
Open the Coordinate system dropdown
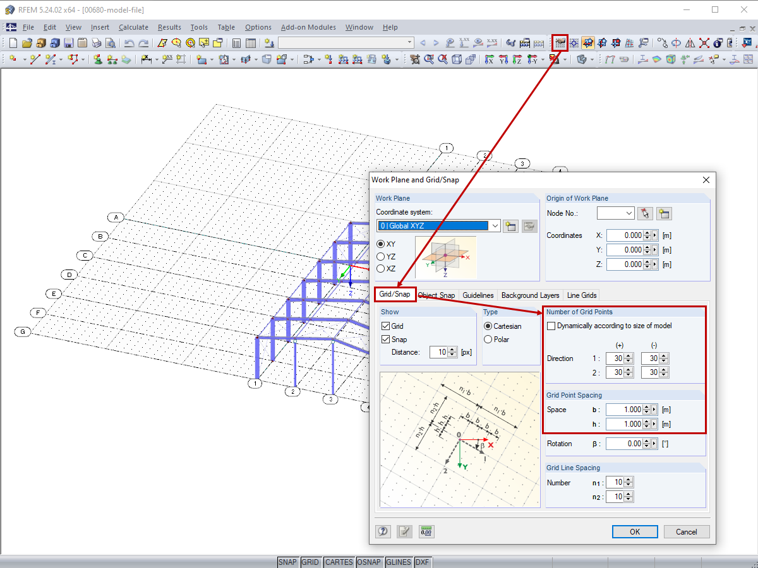(495, 225)
